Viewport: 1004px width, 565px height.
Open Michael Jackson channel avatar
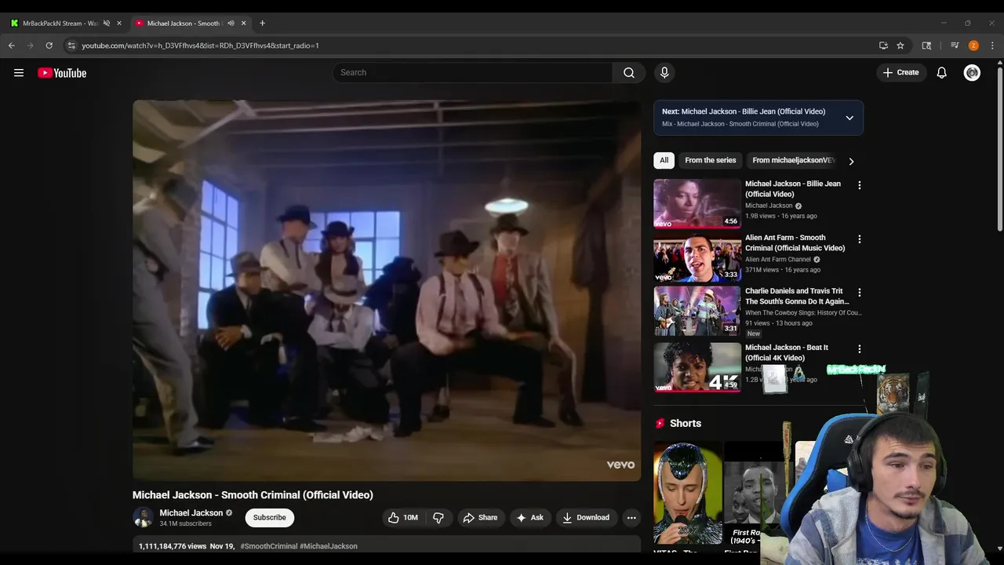pyautogui.click(x=143, y=517)
